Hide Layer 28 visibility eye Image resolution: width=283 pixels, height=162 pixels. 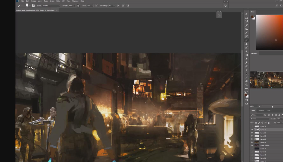tap(252, 142)
